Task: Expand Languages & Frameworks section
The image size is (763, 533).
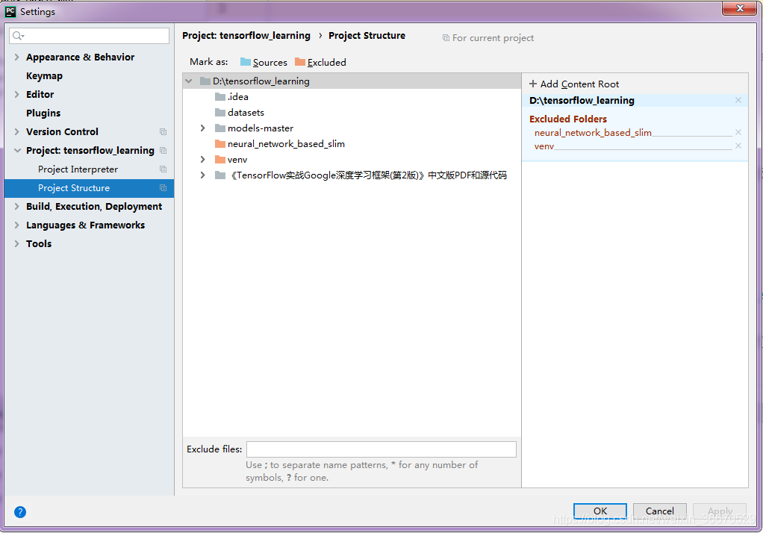Action: pyautogui.click(x=17, y=225)
